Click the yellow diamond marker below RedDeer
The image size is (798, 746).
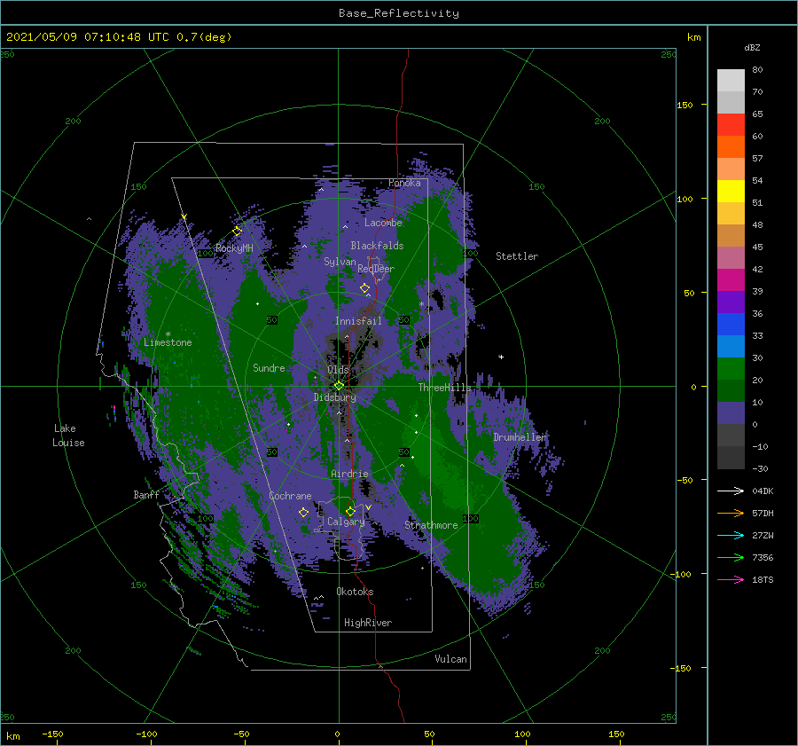pyautogui.click(x=365, y=288)
